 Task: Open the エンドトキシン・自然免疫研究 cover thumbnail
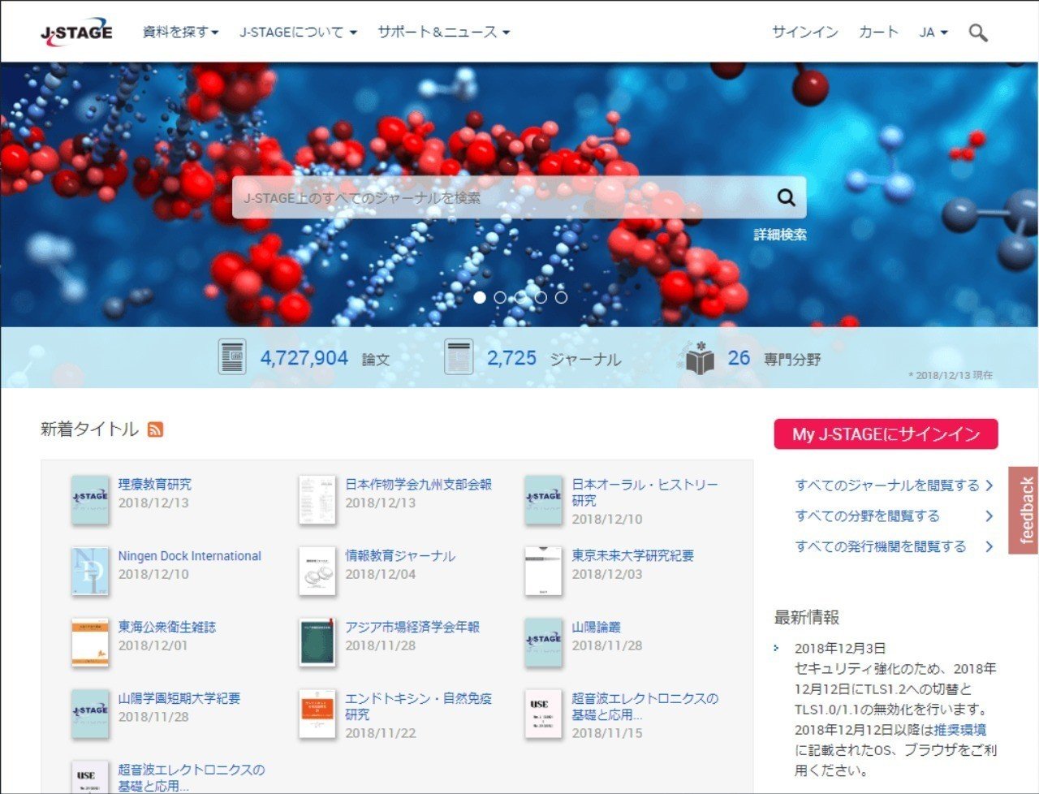coord(317,714)
